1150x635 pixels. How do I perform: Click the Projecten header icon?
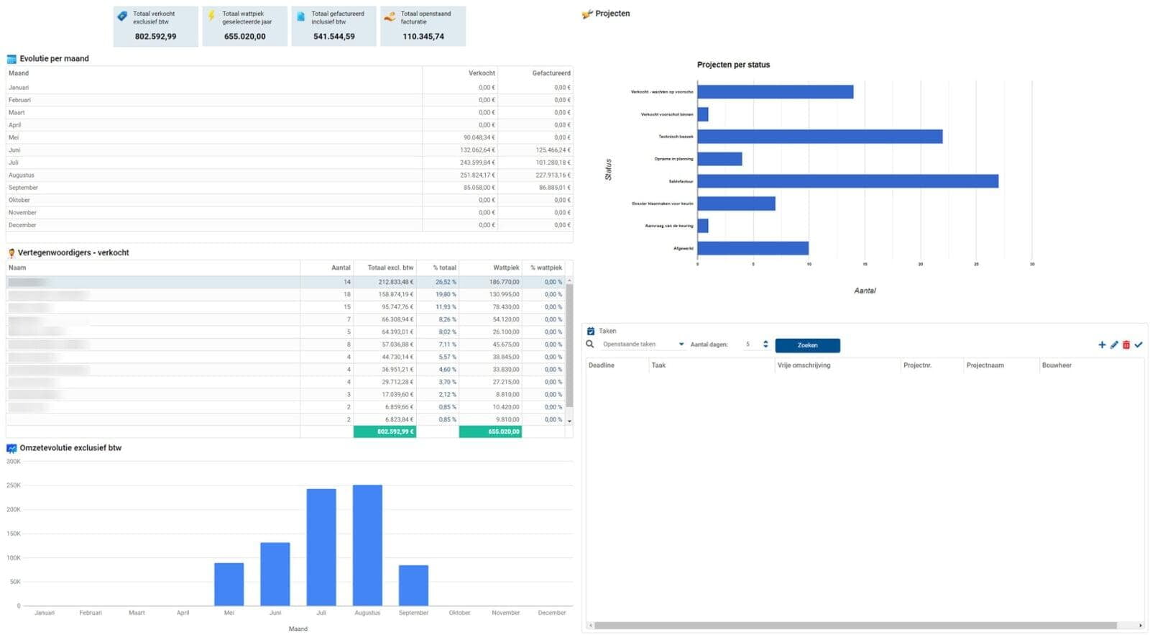coord(587,14)
